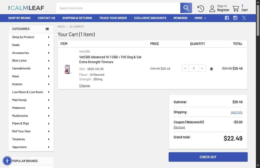
Task: Click Add Info for shipping
Action: [237, 112]
